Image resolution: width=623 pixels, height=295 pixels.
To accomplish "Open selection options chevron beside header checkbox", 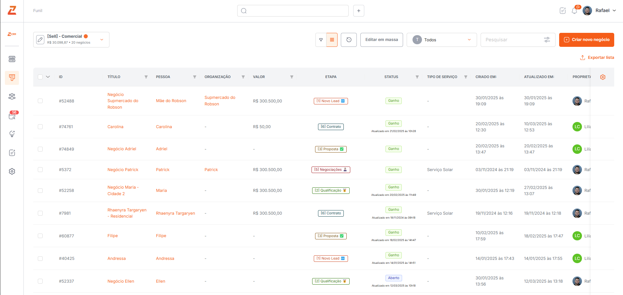I will (x=48, y=77).
